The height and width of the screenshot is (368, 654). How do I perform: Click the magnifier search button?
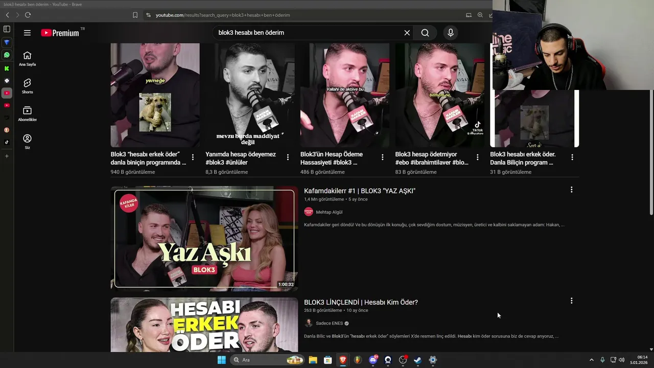(425, 33)
